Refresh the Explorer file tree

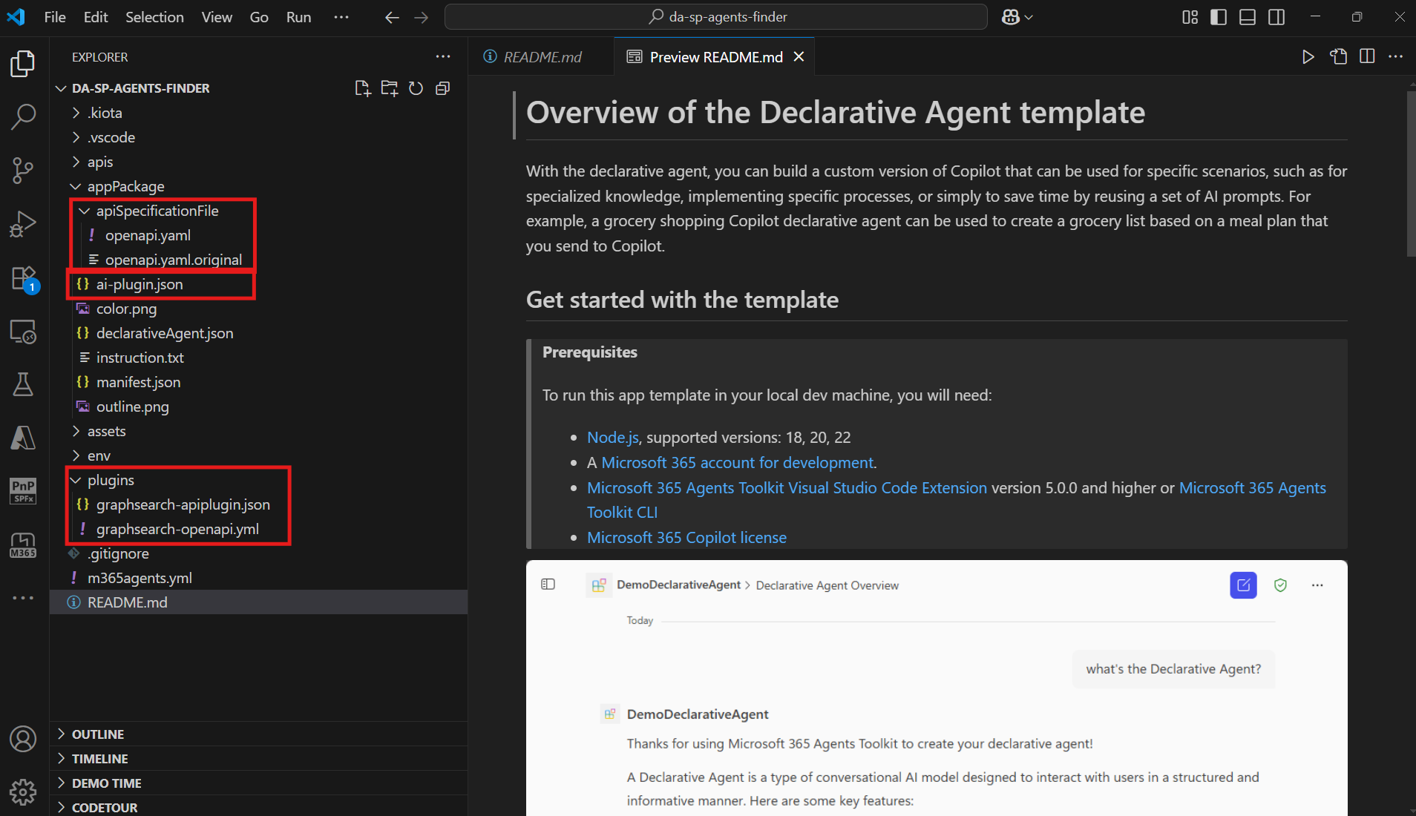tap(416, 88)
